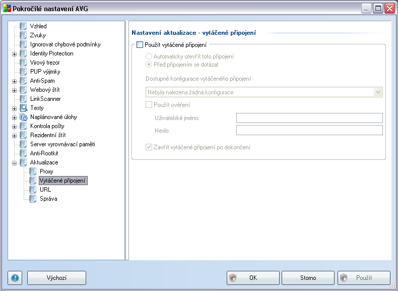398x291 pixels.
Task: Click the Testy magnifier icon
Action: click(x=23, y=108)
